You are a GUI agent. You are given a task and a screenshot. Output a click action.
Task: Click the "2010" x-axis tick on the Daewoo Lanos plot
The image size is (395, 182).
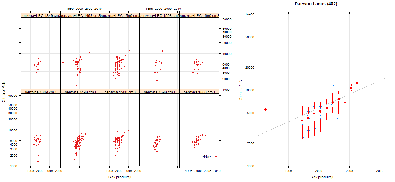(x=380, y=171)
